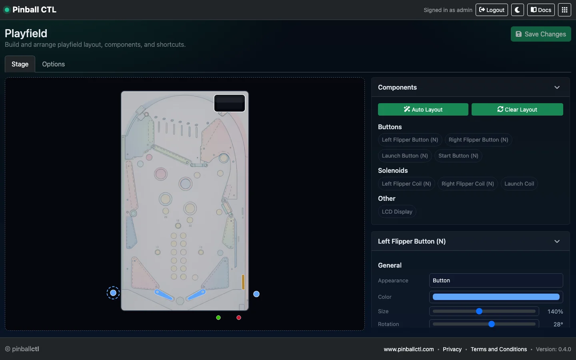Open the apps grid menu icon
Image resolution: width=576 pixels, height=360 pixels.
point(564,10)
